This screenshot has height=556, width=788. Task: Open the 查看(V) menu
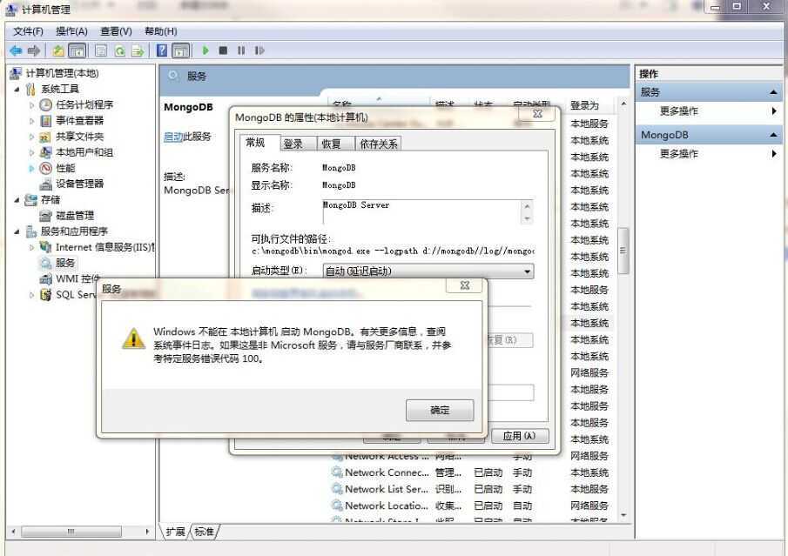coord(116,31)
